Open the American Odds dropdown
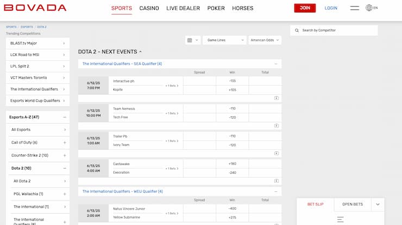Screen dimensions: 402x225 (x=265, y=40)
